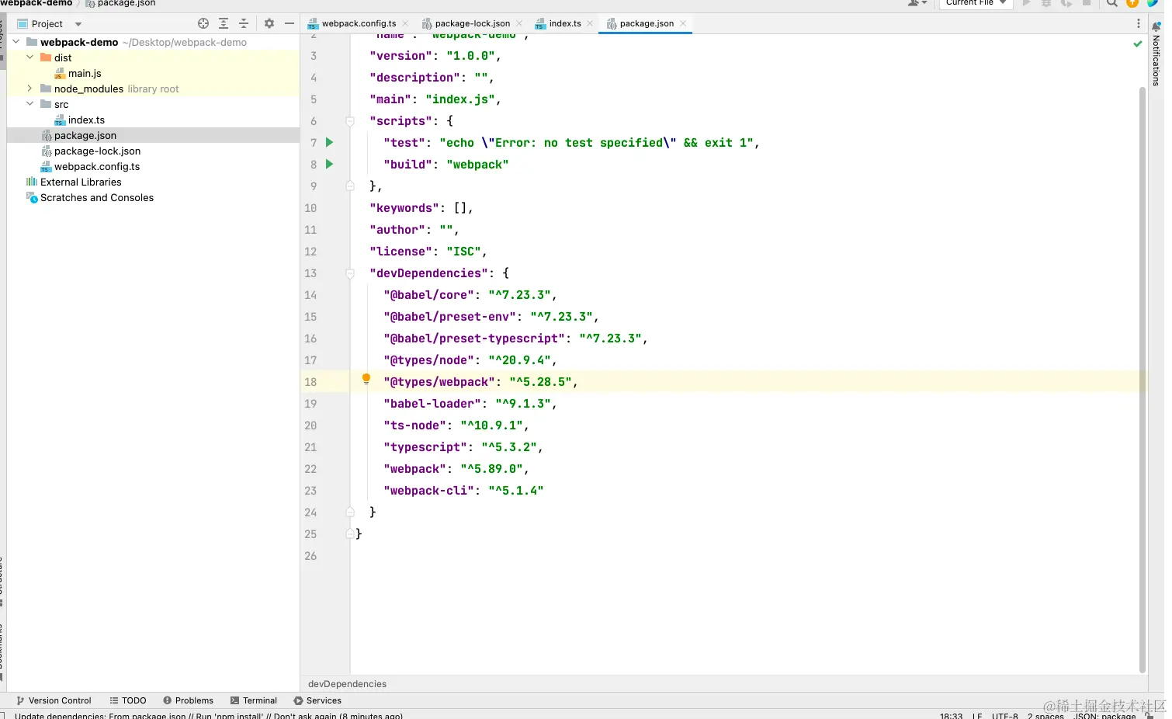The image size is (1172, 719).
Task: Click the Debug bug icon in toolbar
Action: [1046, 3]
